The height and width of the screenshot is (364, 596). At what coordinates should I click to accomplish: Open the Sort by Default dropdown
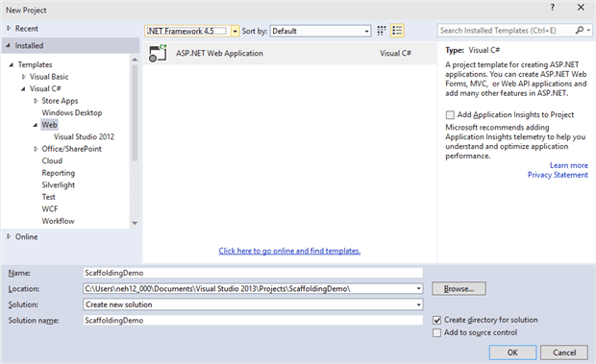click(x=320, y=31)
